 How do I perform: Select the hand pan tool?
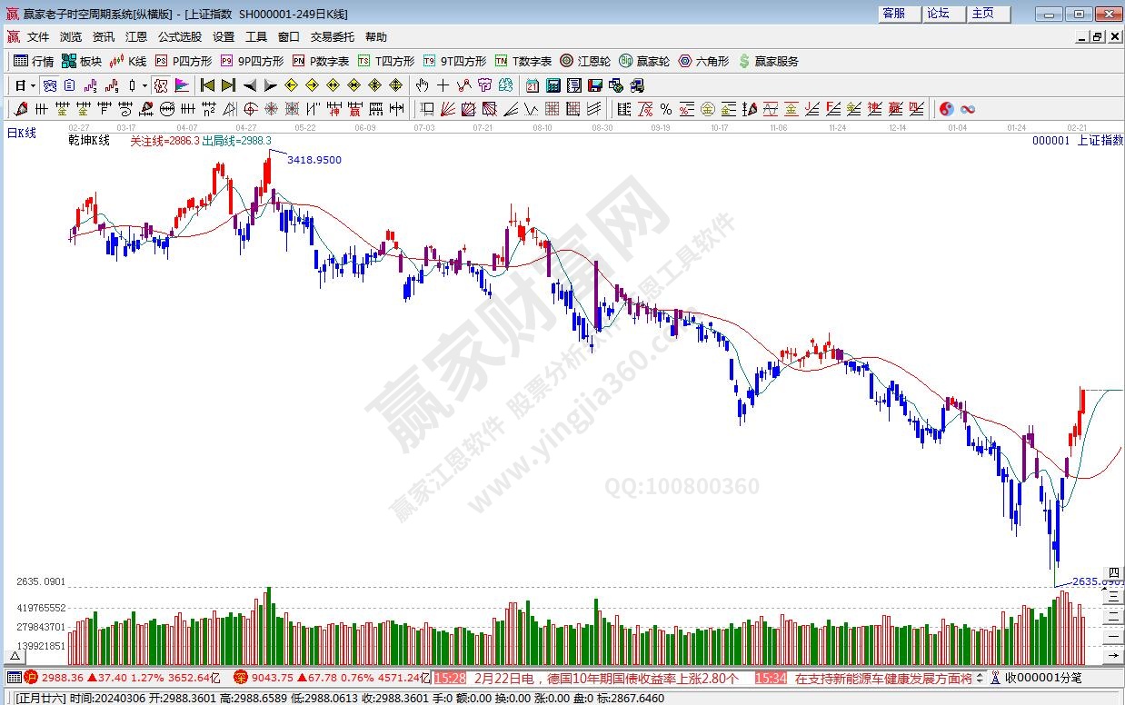tap(422, 85)
